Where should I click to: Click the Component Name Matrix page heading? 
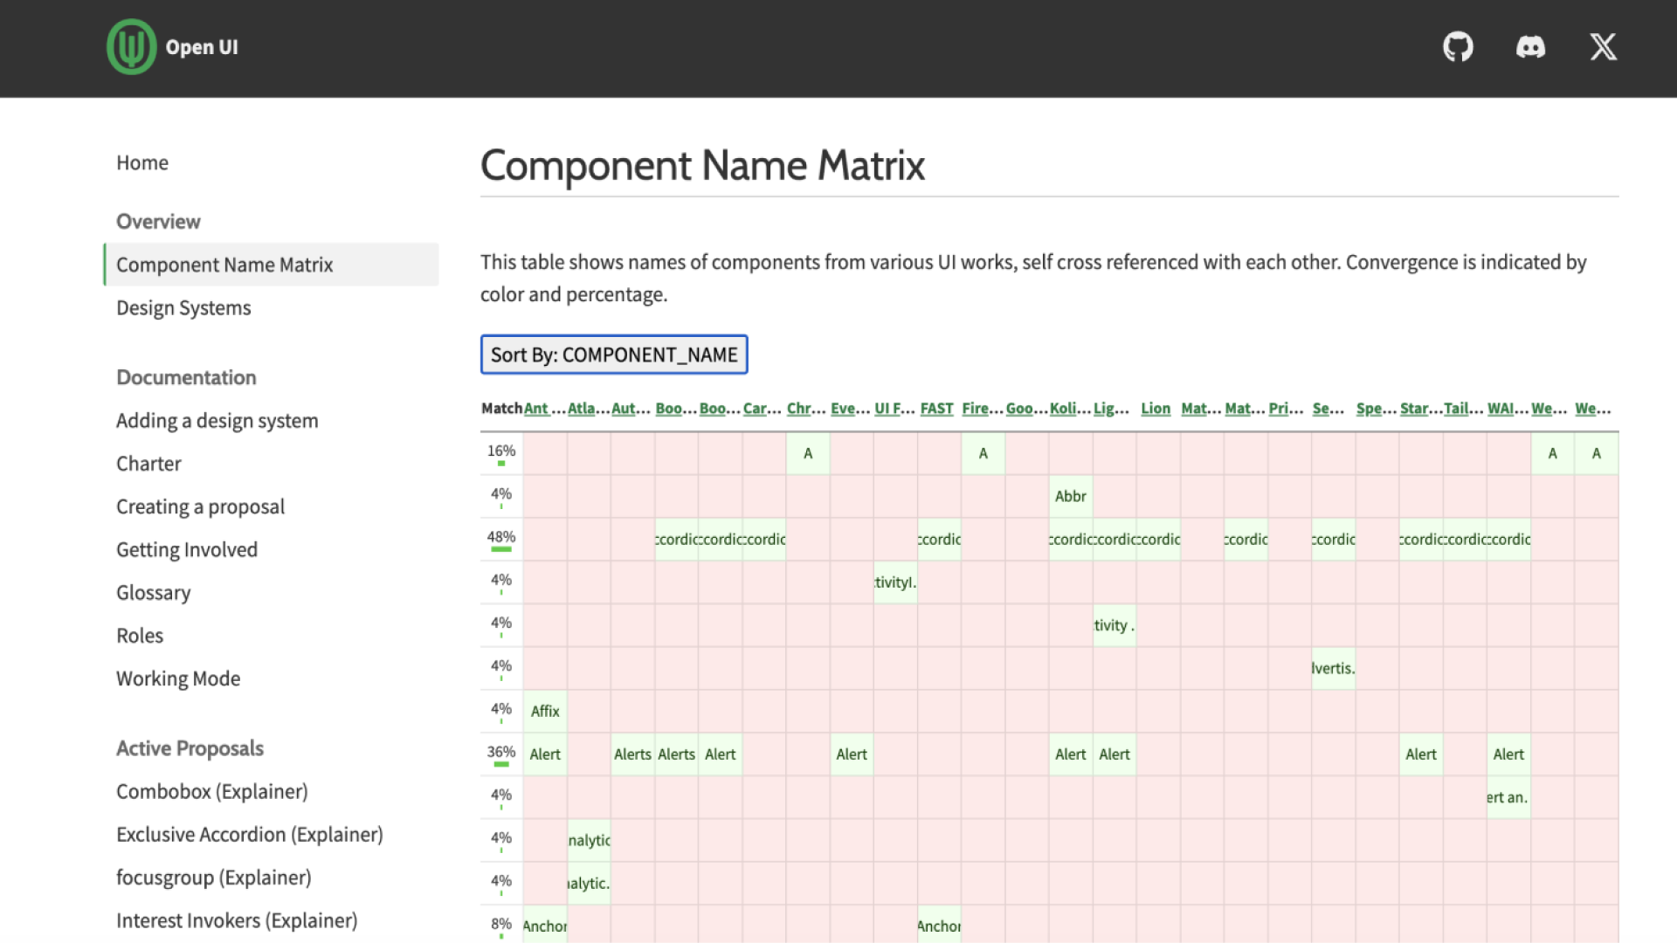[702, 165]
